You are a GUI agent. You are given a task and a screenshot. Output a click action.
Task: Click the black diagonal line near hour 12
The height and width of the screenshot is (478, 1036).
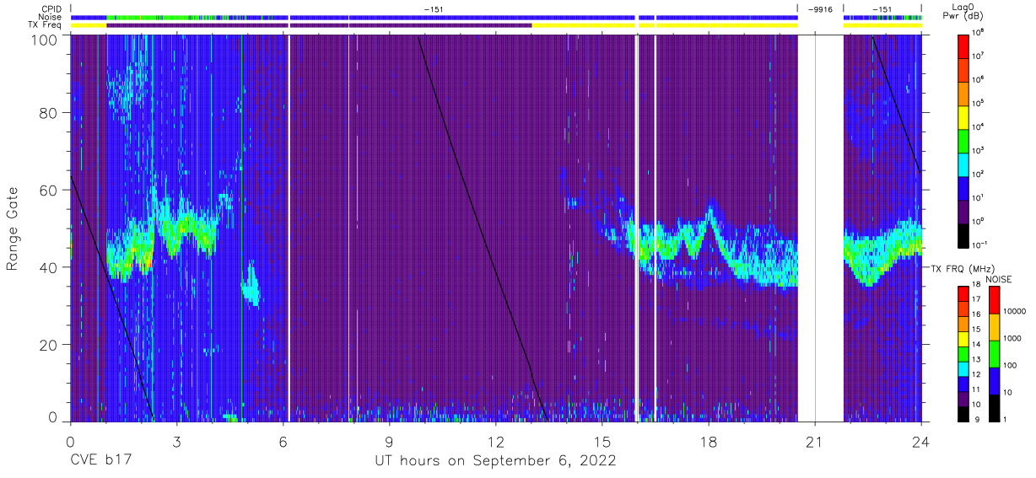pyautogui.click(x=483, y=228)
